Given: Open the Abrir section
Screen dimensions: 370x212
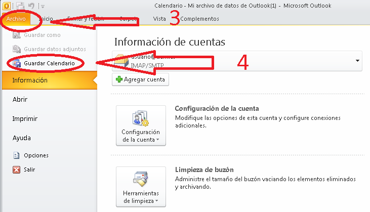Looking at the screenshot, I should [x=20, y=100].
